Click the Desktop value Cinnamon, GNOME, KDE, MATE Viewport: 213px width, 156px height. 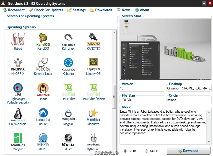click(189, 88)
